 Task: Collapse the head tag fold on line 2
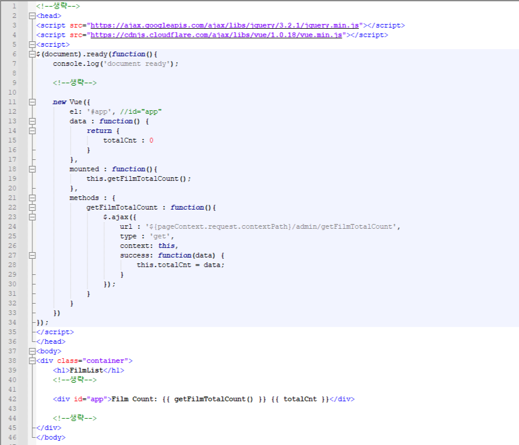[32, 16]
